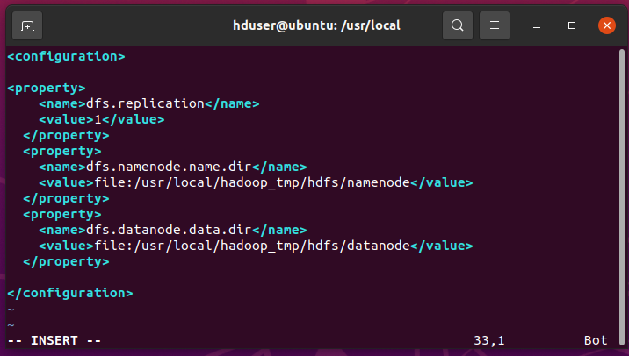Place cursor on closing configuration tag
629x356 pixels.
(x=70, y=293)
